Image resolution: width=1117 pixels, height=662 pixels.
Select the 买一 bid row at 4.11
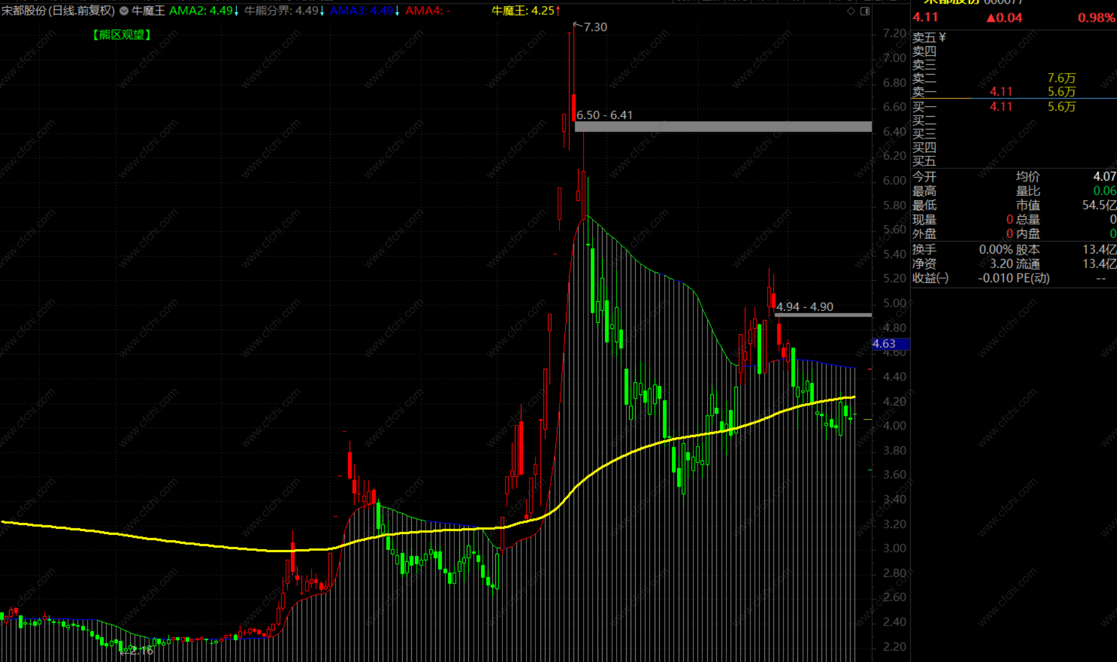click(1001, 107)
